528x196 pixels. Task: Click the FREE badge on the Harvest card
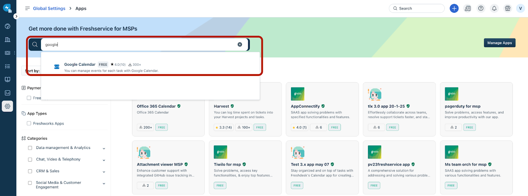tap(260, 127)
